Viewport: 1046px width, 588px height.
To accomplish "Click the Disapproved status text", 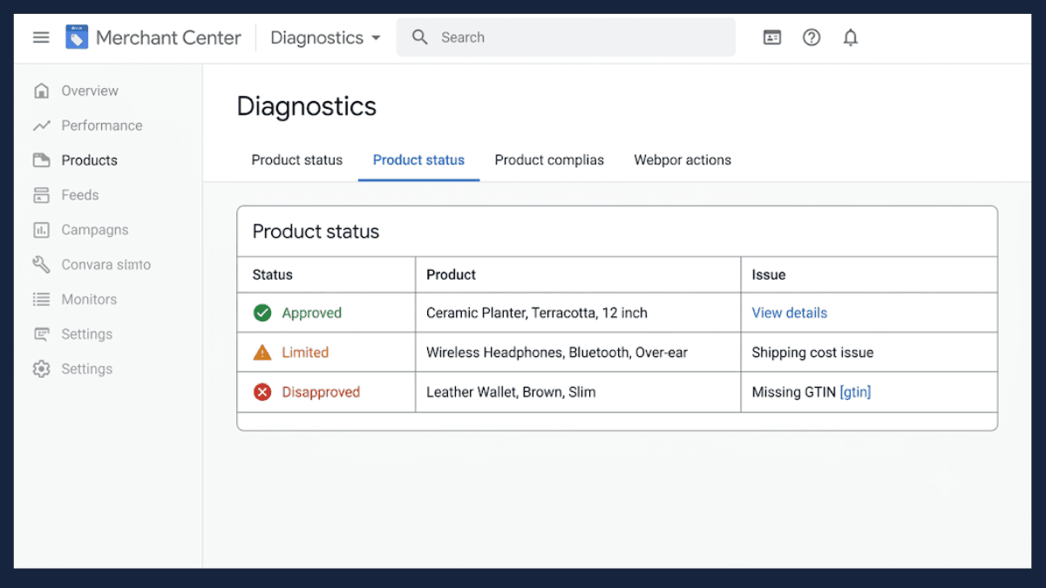I will pos(321,392).
